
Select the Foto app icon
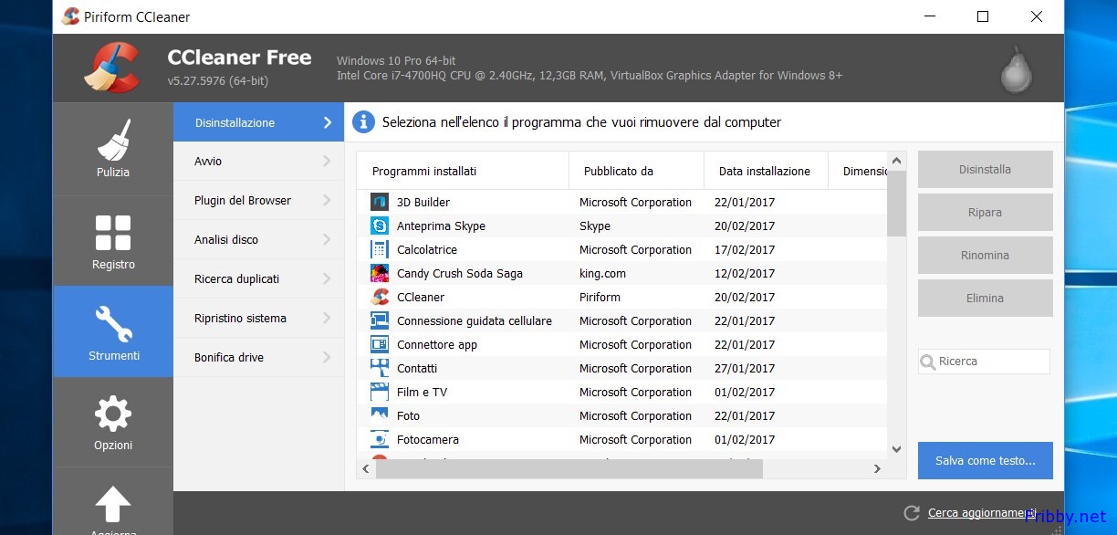[x=380, y=415]
